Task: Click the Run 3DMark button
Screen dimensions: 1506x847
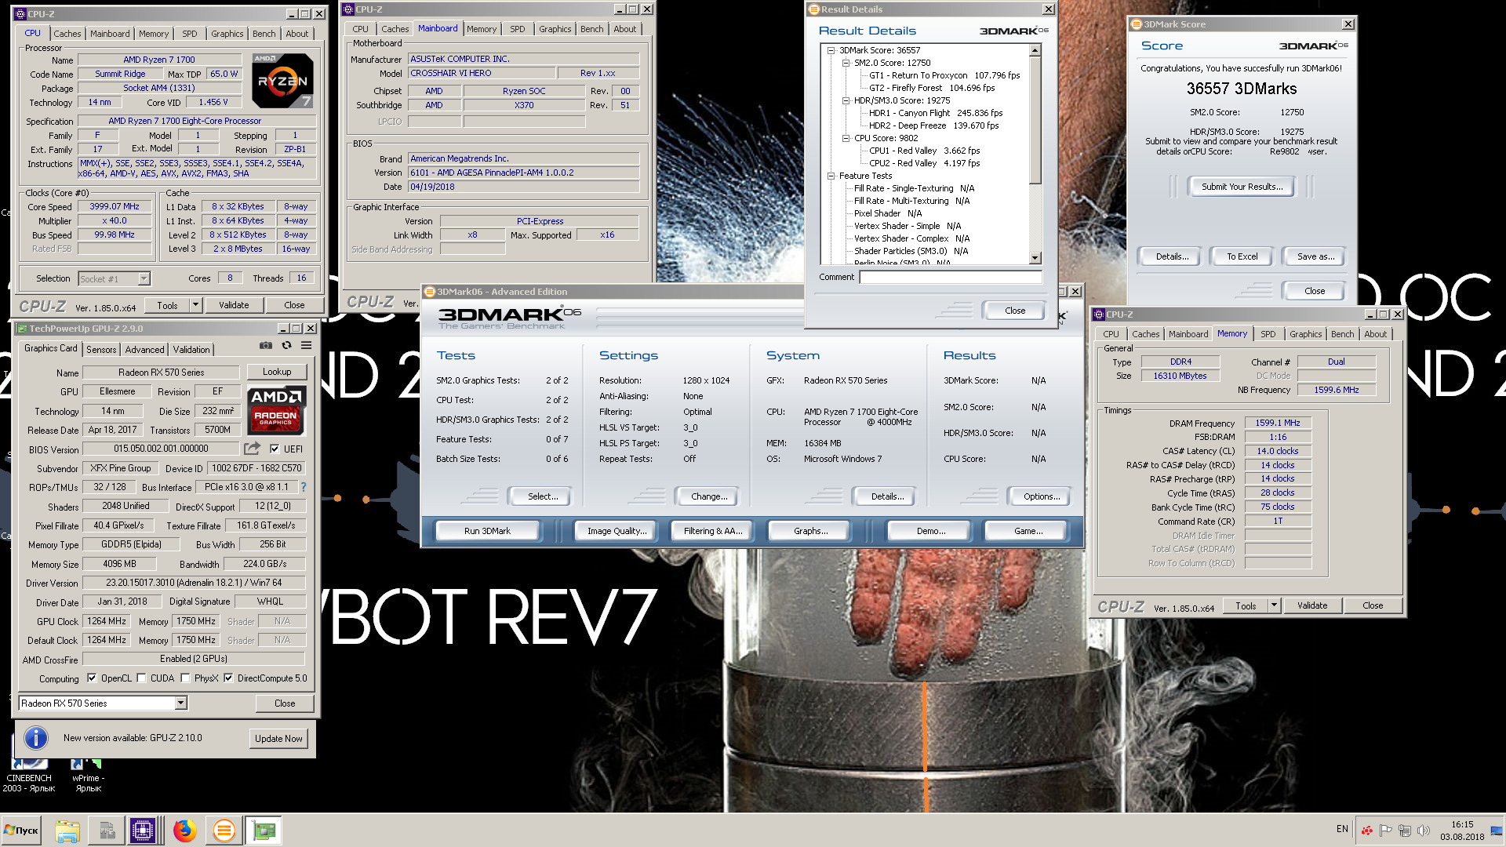Action: 487,531
